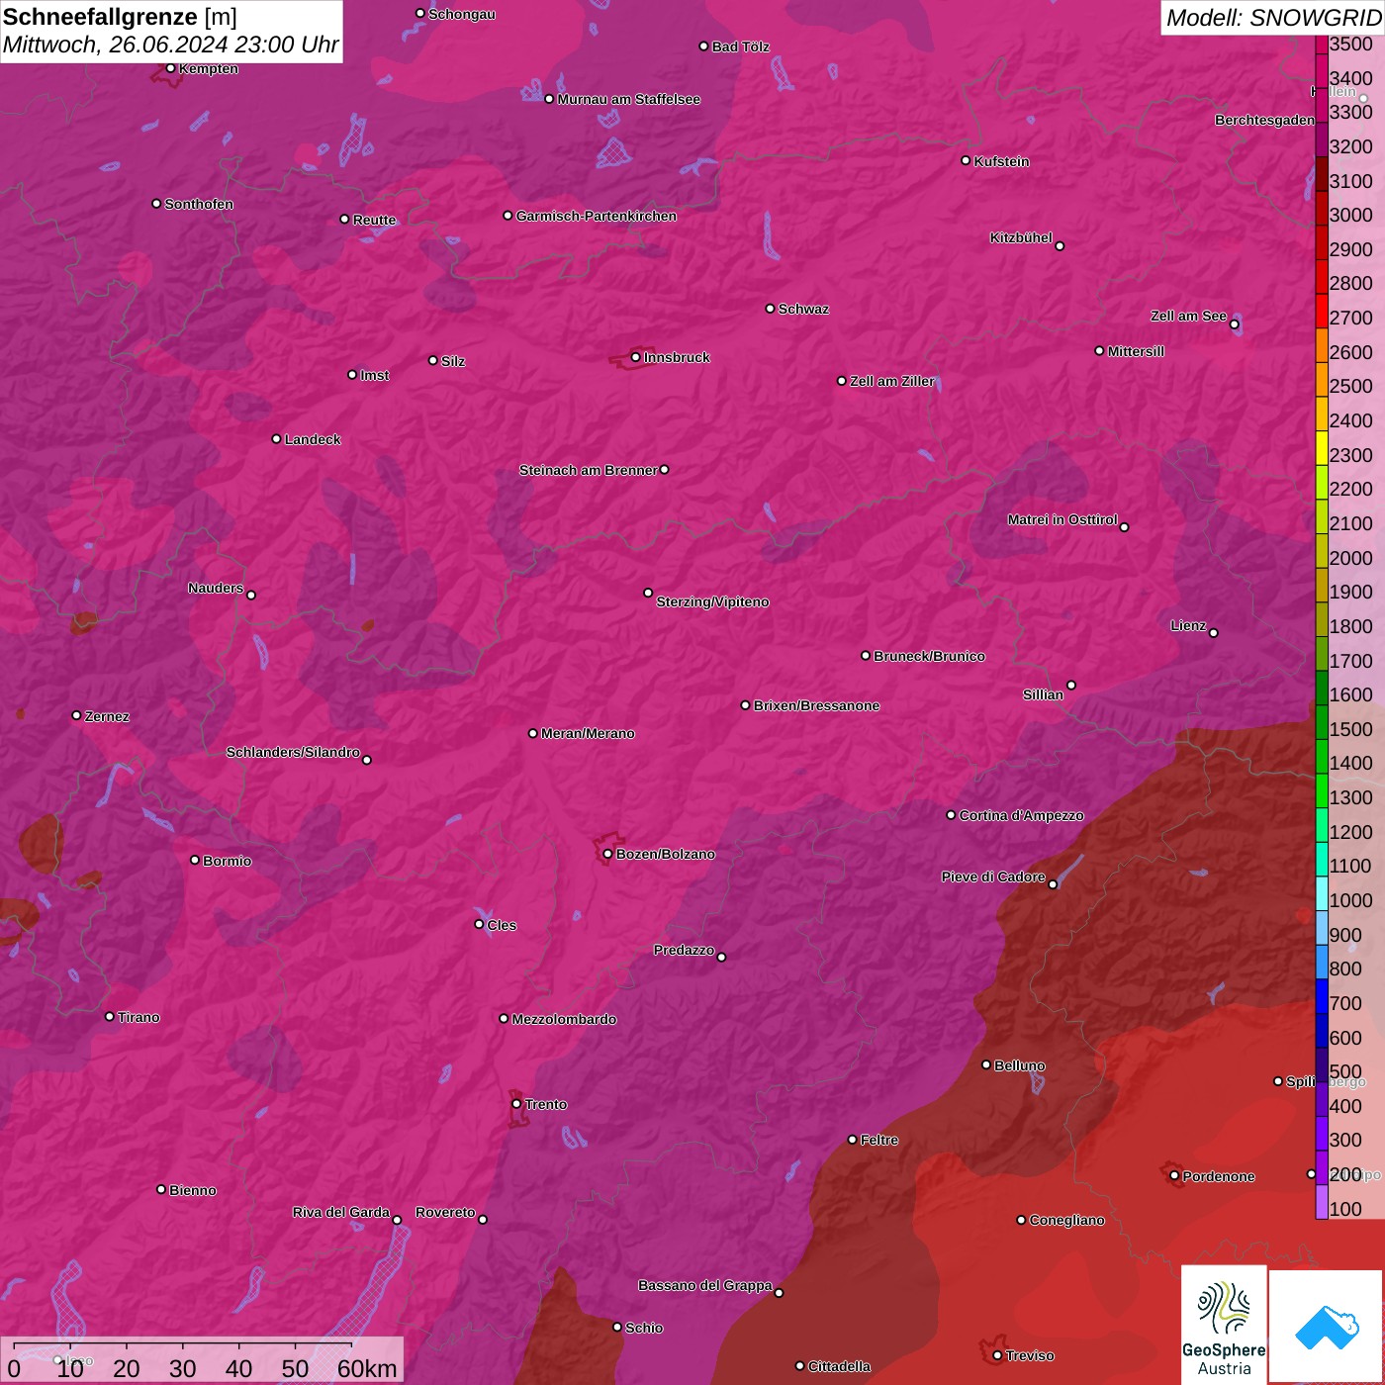This screenshot has height=1385, width=1385.
Task: Click the date Mittwoch, 26.06.2024 23:00 Uhr
Action: [170, 45]
